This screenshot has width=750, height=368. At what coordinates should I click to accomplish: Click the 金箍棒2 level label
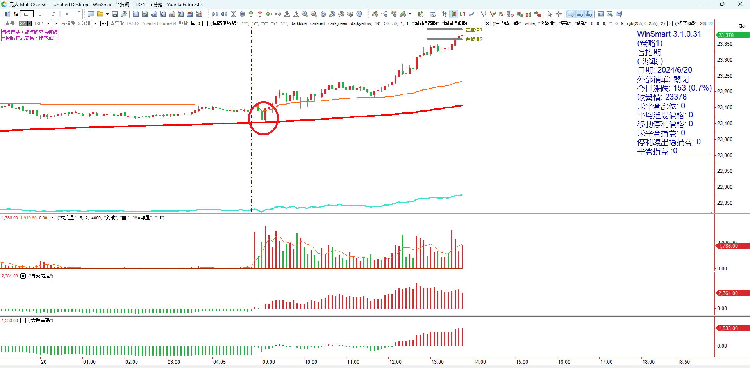[474, 39]
